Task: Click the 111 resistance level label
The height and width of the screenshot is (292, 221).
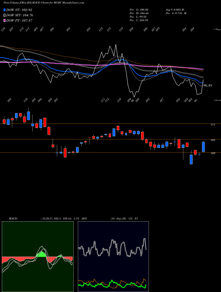Action: pos(213,125)
